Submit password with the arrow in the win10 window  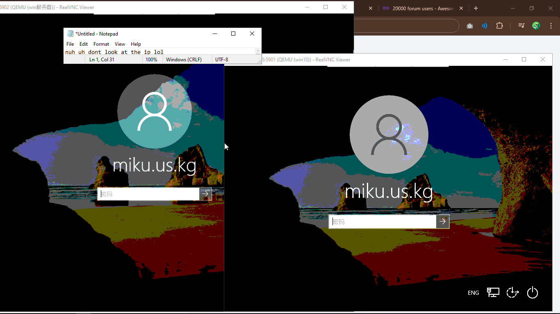pyautogui.click(x=443, y=222)
